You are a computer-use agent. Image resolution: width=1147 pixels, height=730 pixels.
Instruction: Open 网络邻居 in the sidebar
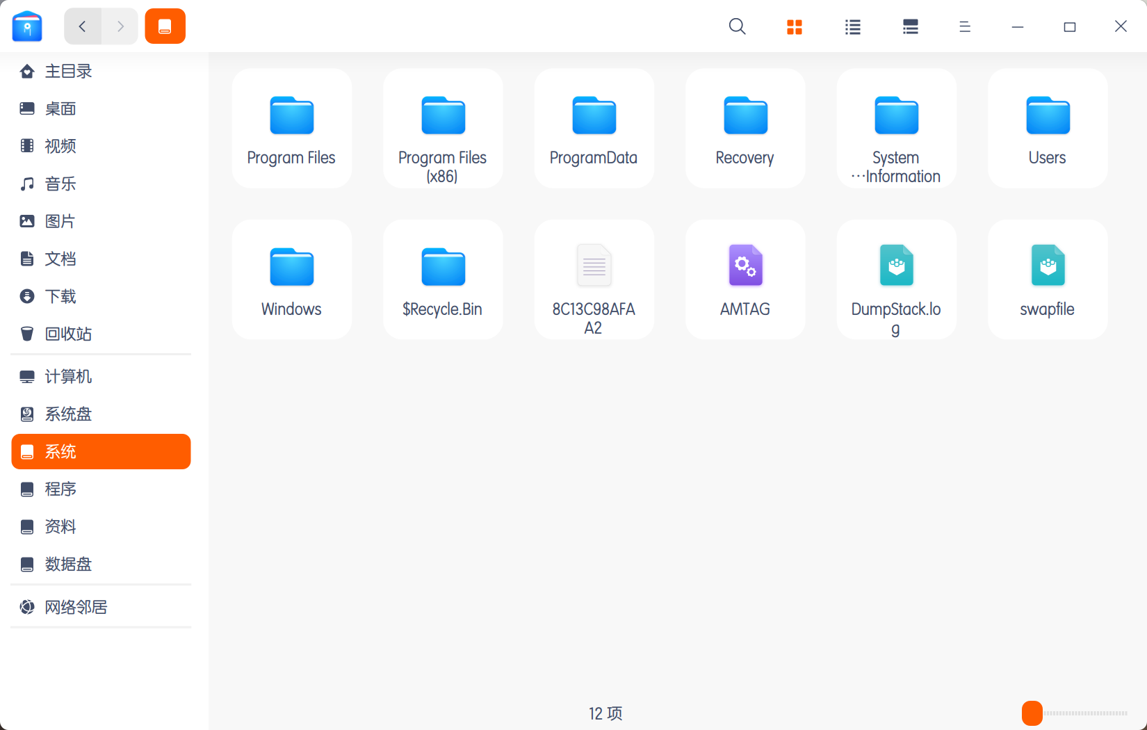101,607
